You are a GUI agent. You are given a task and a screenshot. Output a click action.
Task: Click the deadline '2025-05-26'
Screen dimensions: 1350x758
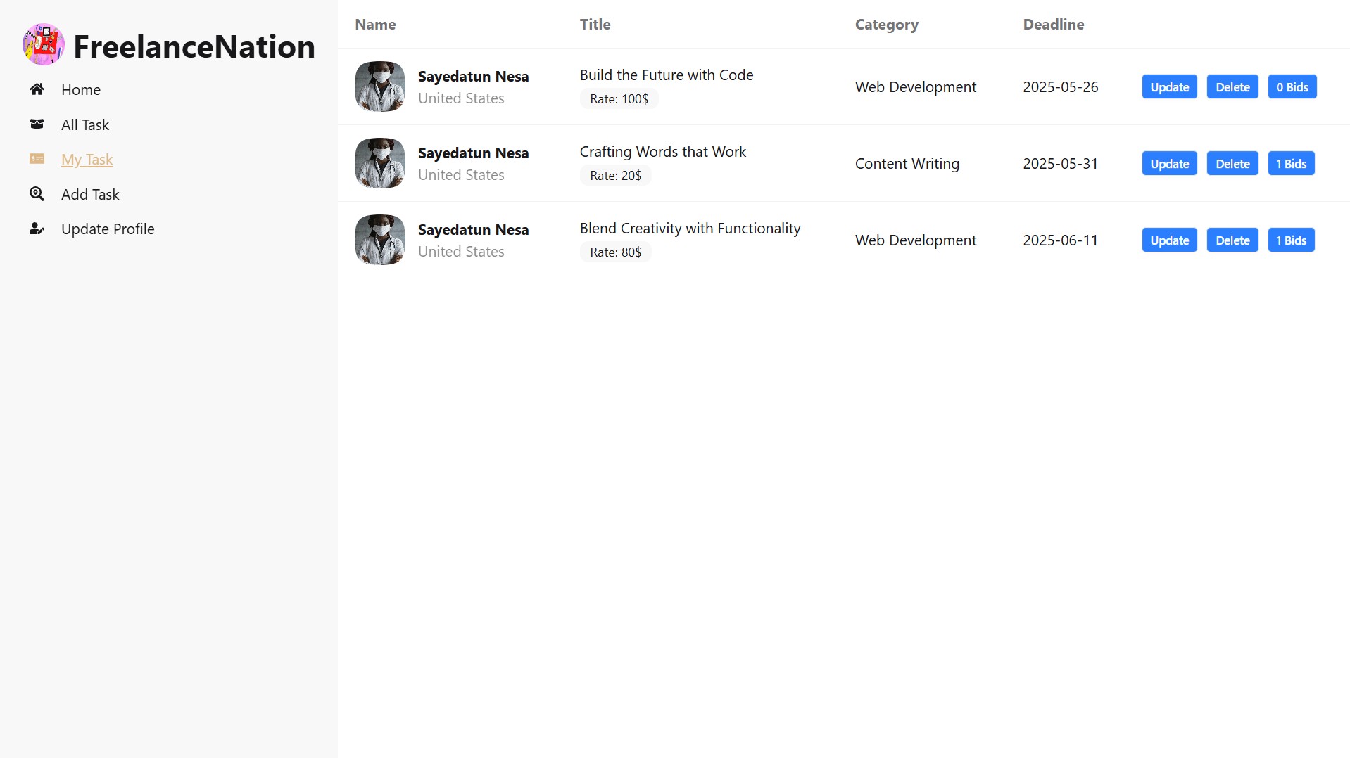tap(1060, 87)
